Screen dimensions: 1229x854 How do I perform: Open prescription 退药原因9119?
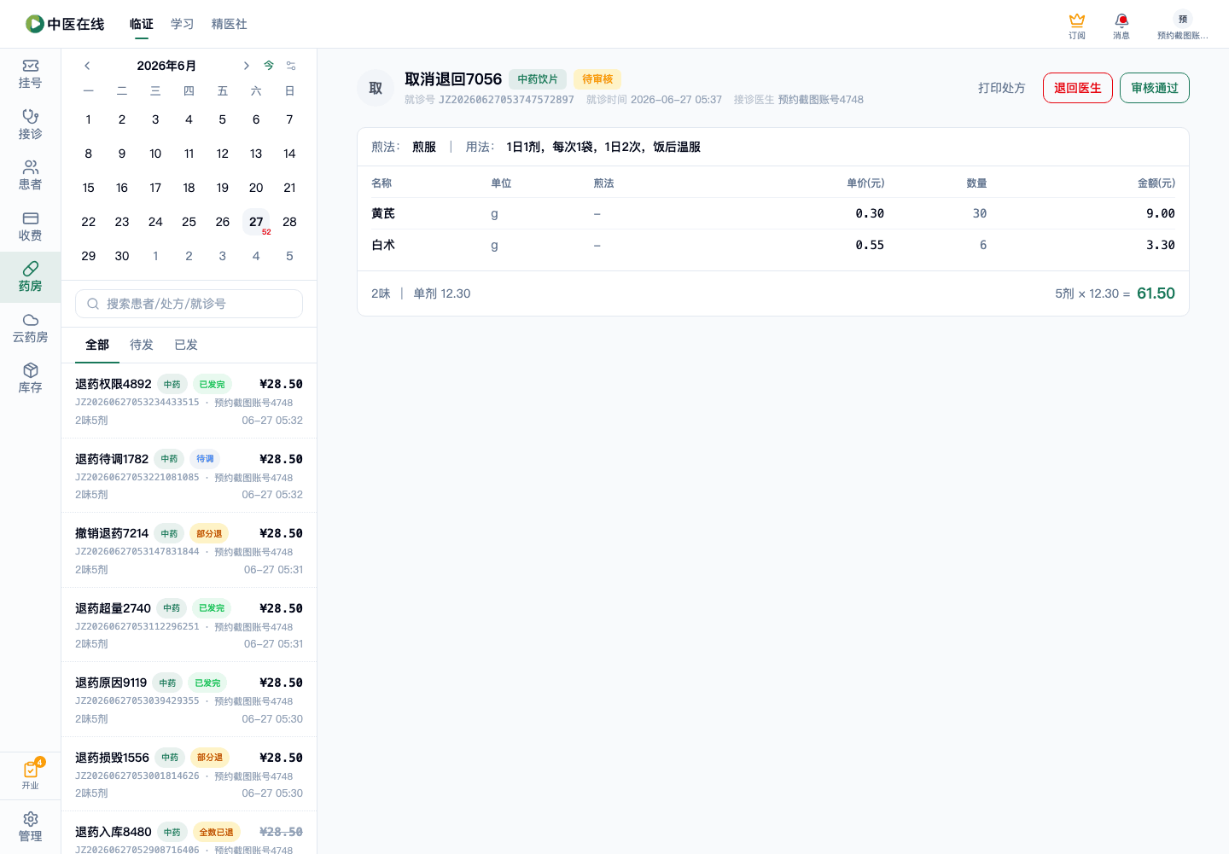click(x=189, y=700)
